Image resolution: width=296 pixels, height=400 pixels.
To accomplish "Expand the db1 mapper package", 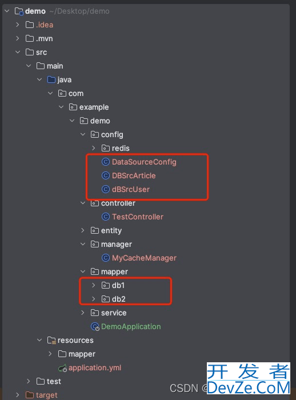I will tap(93, 285).
